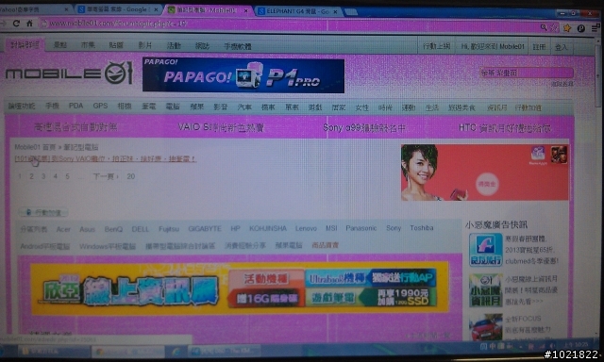Open the 蘋果 category menu
This screenshot has width=604, height=362.
[x=196, y=107]
